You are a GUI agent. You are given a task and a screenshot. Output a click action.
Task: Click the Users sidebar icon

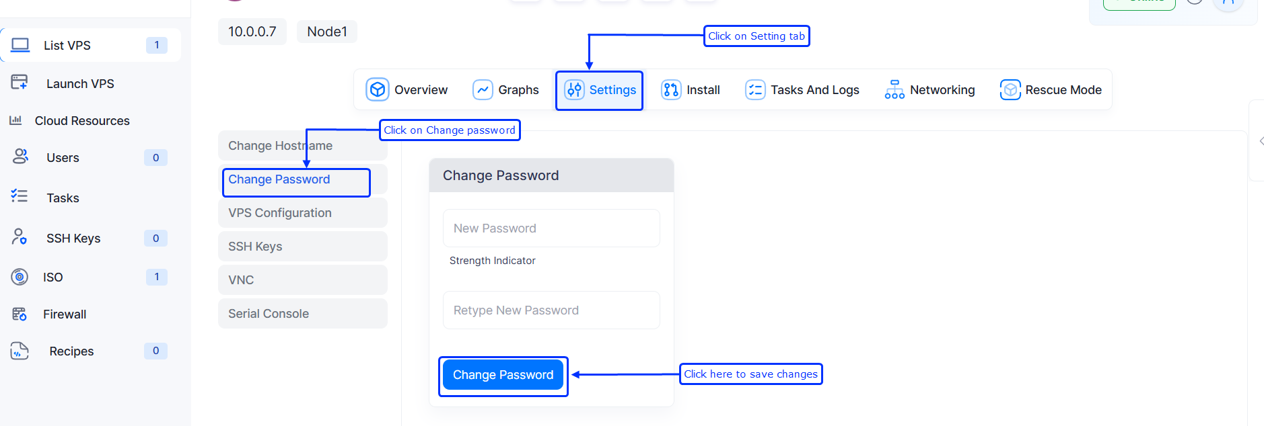point(20,157)
